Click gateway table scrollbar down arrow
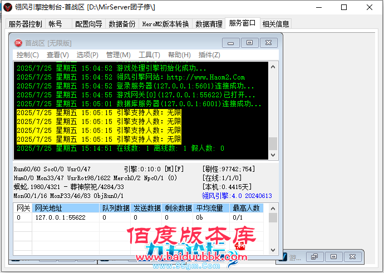Viewport: 384px width, 273px height. click(273, 250)
